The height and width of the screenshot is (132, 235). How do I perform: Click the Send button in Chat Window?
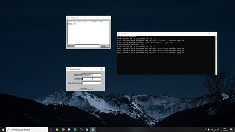(105, 46)
